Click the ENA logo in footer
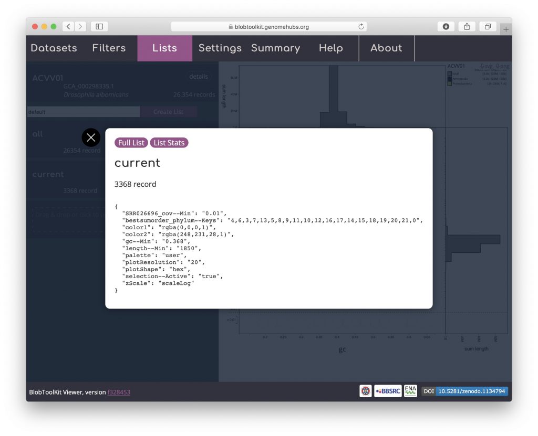 (x=410, y=391)
